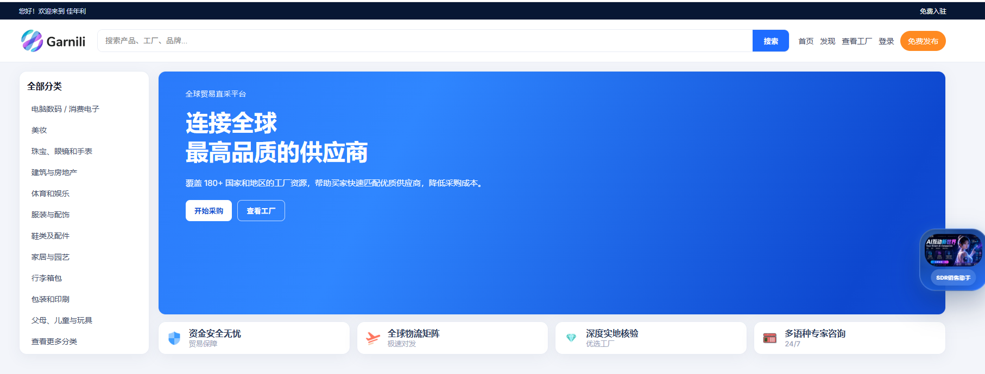The width and height of the screenshot is (985, 374).
Task: Select category 珠宝、眼镜和手表
Action: (62, 151)
